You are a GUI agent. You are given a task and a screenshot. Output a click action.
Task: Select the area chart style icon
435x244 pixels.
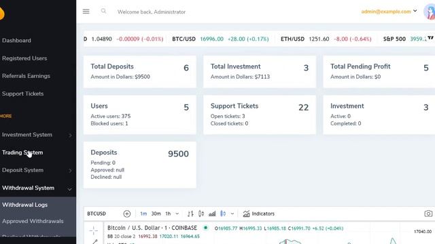(212, 213)
